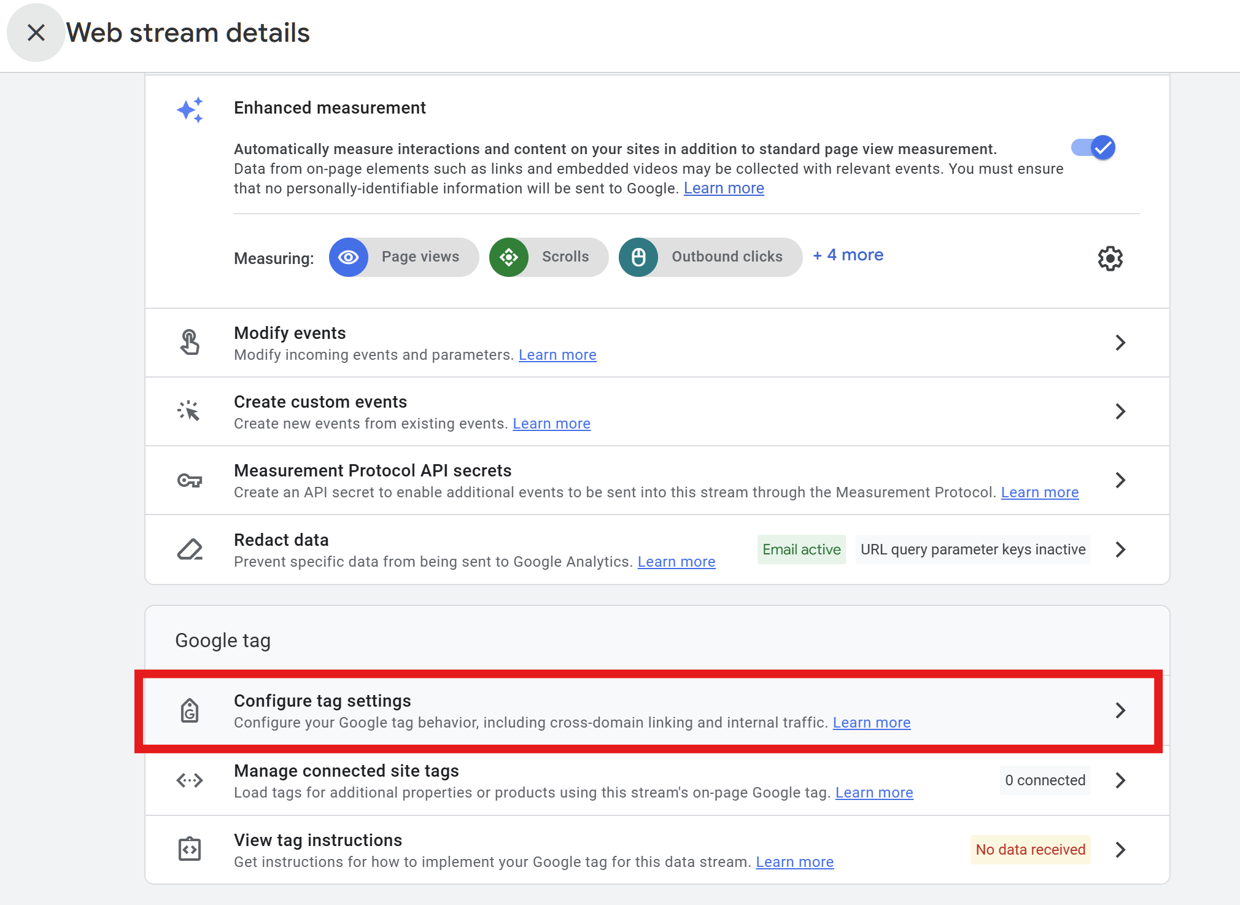Click the Email active status chip
This screenshot has height=905, width=1240.
801,550
